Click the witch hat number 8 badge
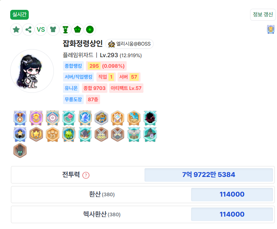The width and height of the screenshot is (277, 229). click(x=150, y=134)
